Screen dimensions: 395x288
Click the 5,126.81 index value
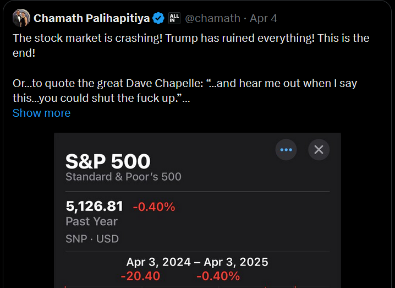[x=94, y=207]
